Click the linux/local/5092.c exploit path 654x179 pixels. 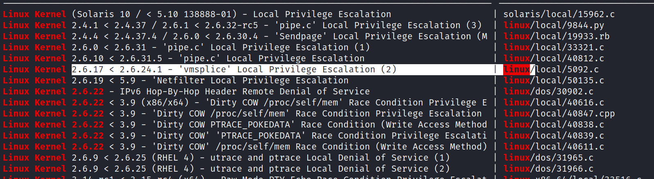pos(551,69)
